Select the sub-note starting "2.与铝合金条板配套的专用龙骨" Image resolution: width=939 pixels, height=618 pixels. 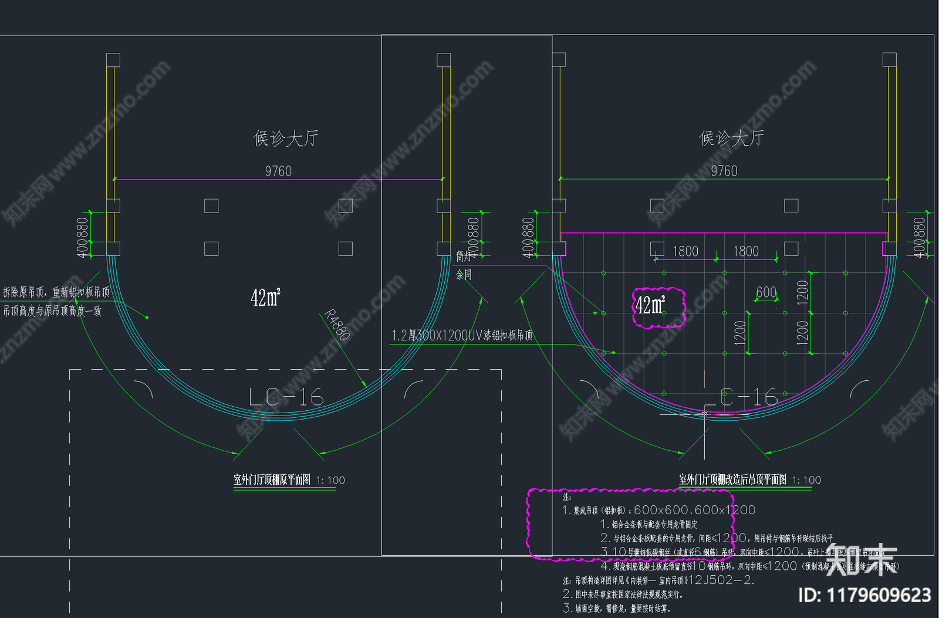tap(717, 538)
